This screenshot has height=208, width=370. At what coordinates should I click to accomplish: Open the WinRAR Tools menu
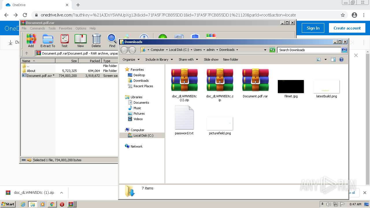[x=52, y=28]
